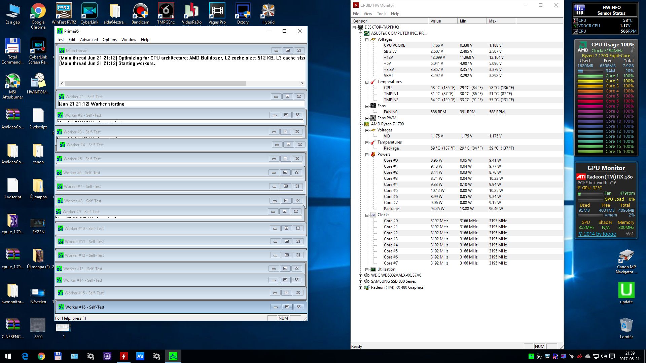Click scroll right arrow in Main thread

click(x=302, y=83)
